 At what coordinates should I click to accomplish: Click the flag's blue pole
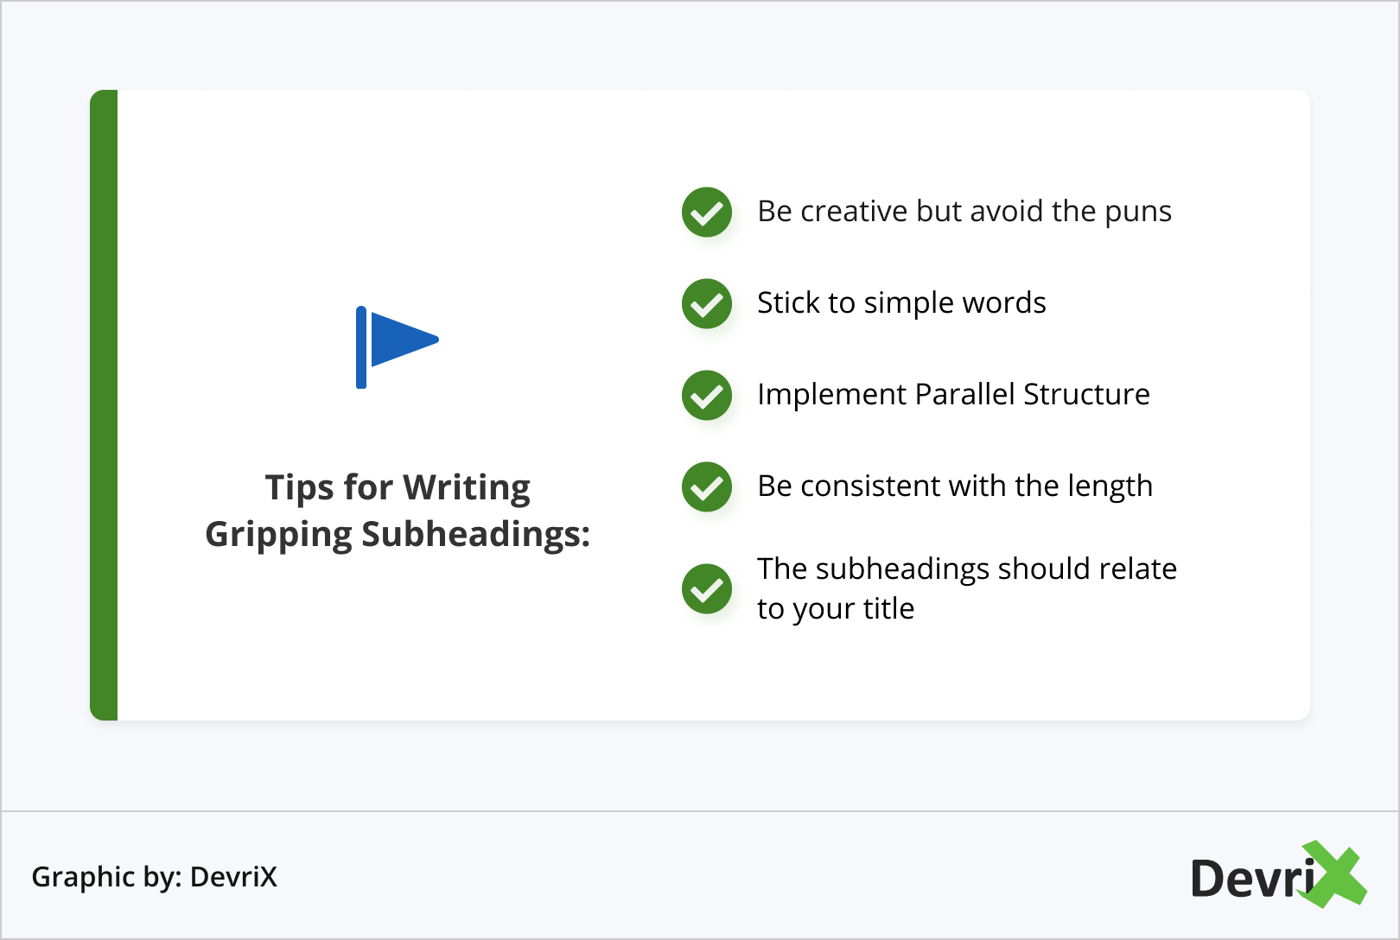pyautogui.click(x=361, y=347)
